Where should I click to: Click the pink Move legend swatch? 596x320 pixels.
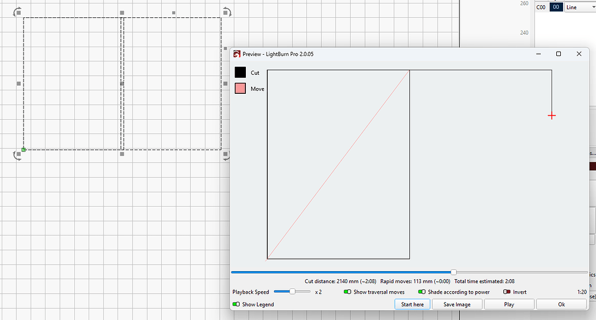point(240,88)
